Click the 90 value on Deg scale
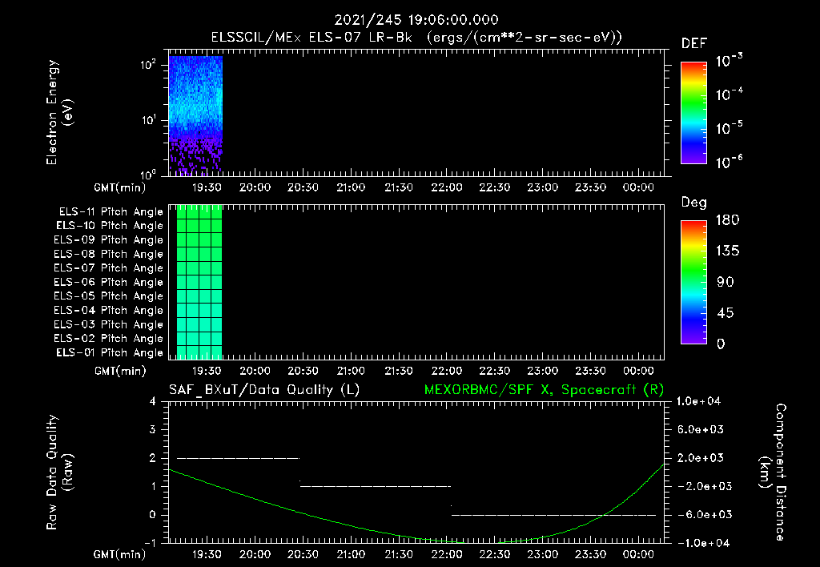This screenshot has width=820, height=567. click(726, 282)
